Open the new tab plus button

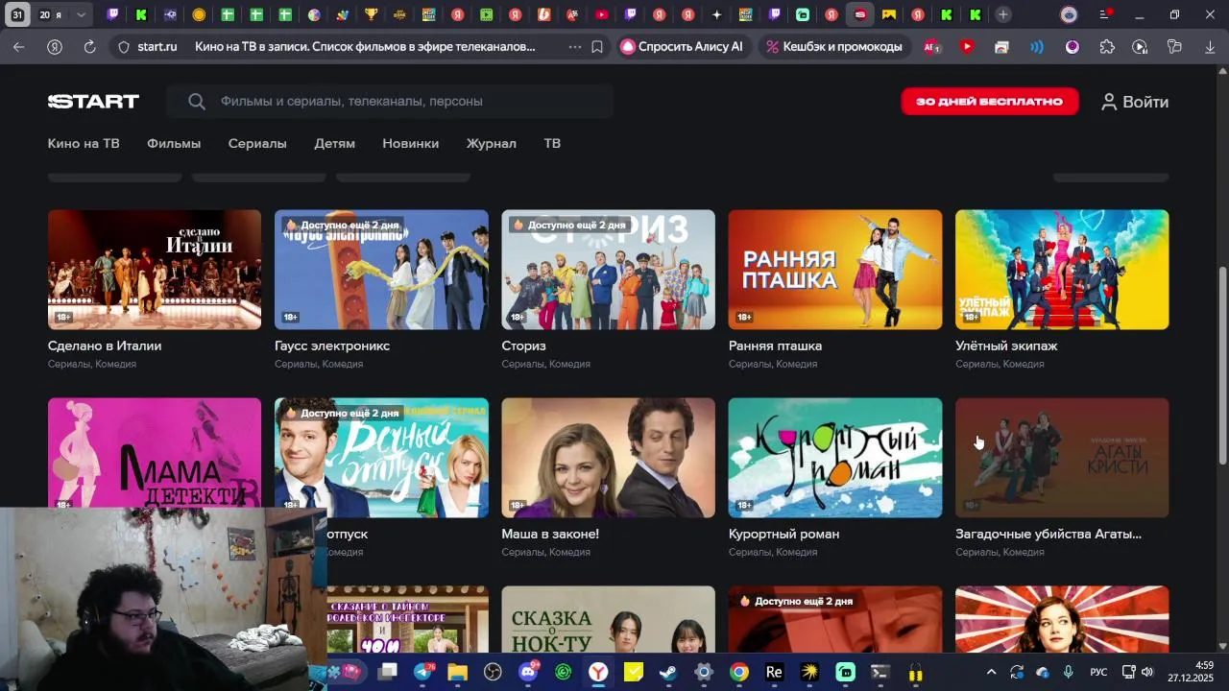(x=1002, y=14)
